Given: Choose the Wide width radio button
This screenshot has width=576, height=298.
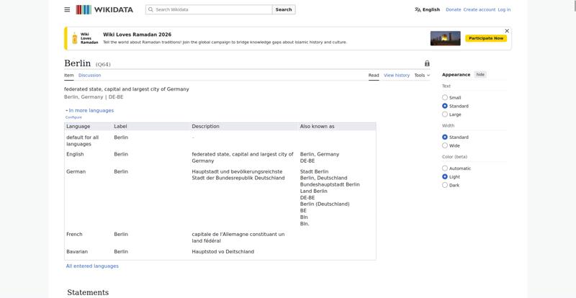Looking at the screenshot, I should click(x=445, y=145).
